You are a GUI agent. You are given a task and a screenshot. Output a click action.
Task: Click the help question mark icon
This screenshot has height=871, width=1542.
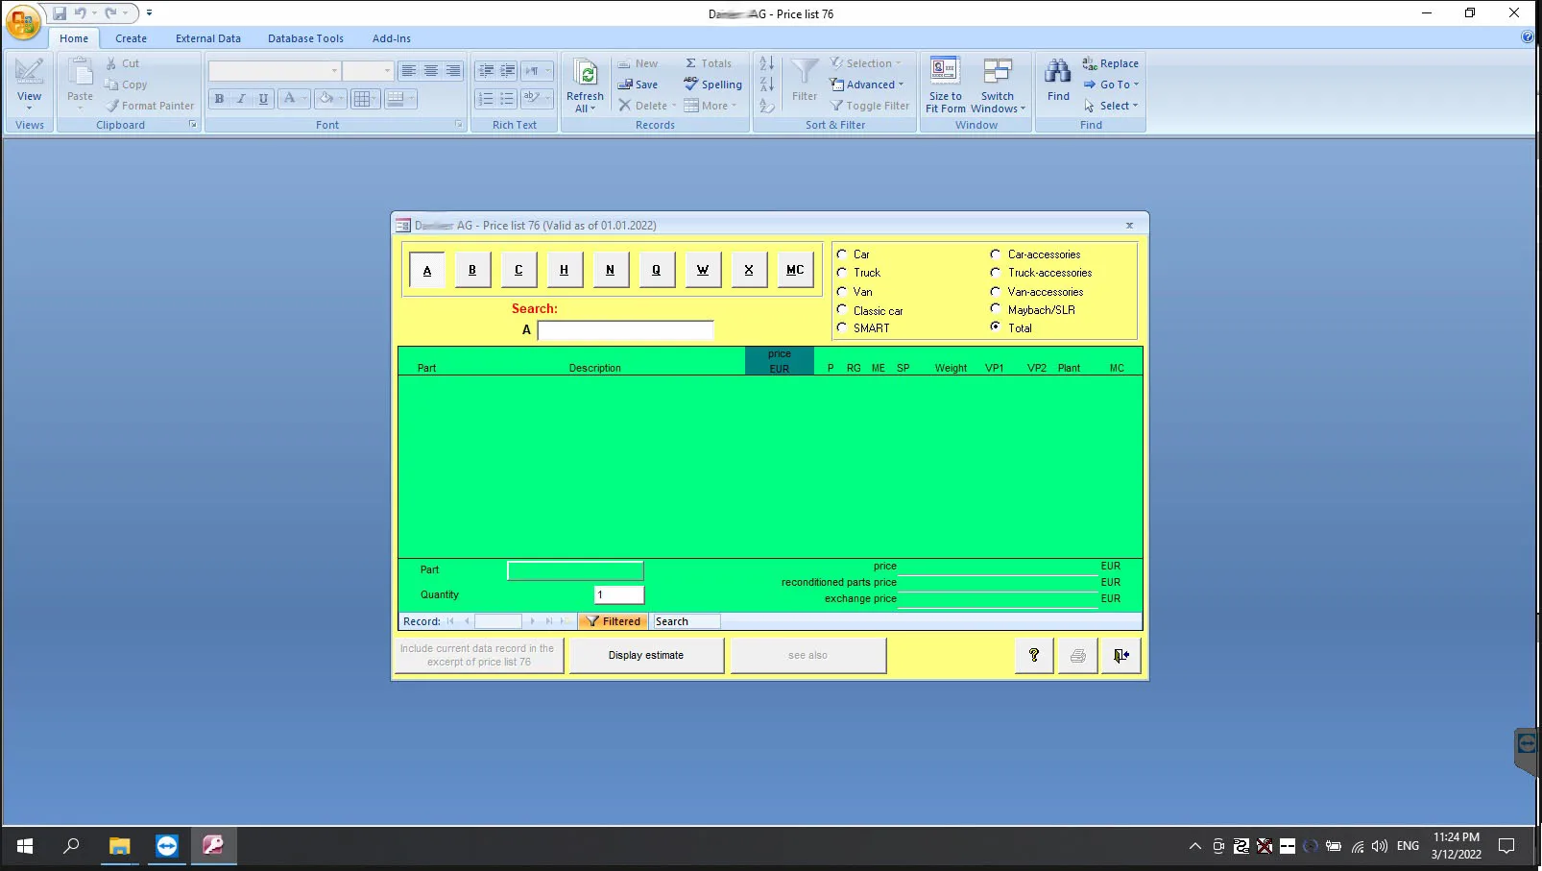point(1034,655)
